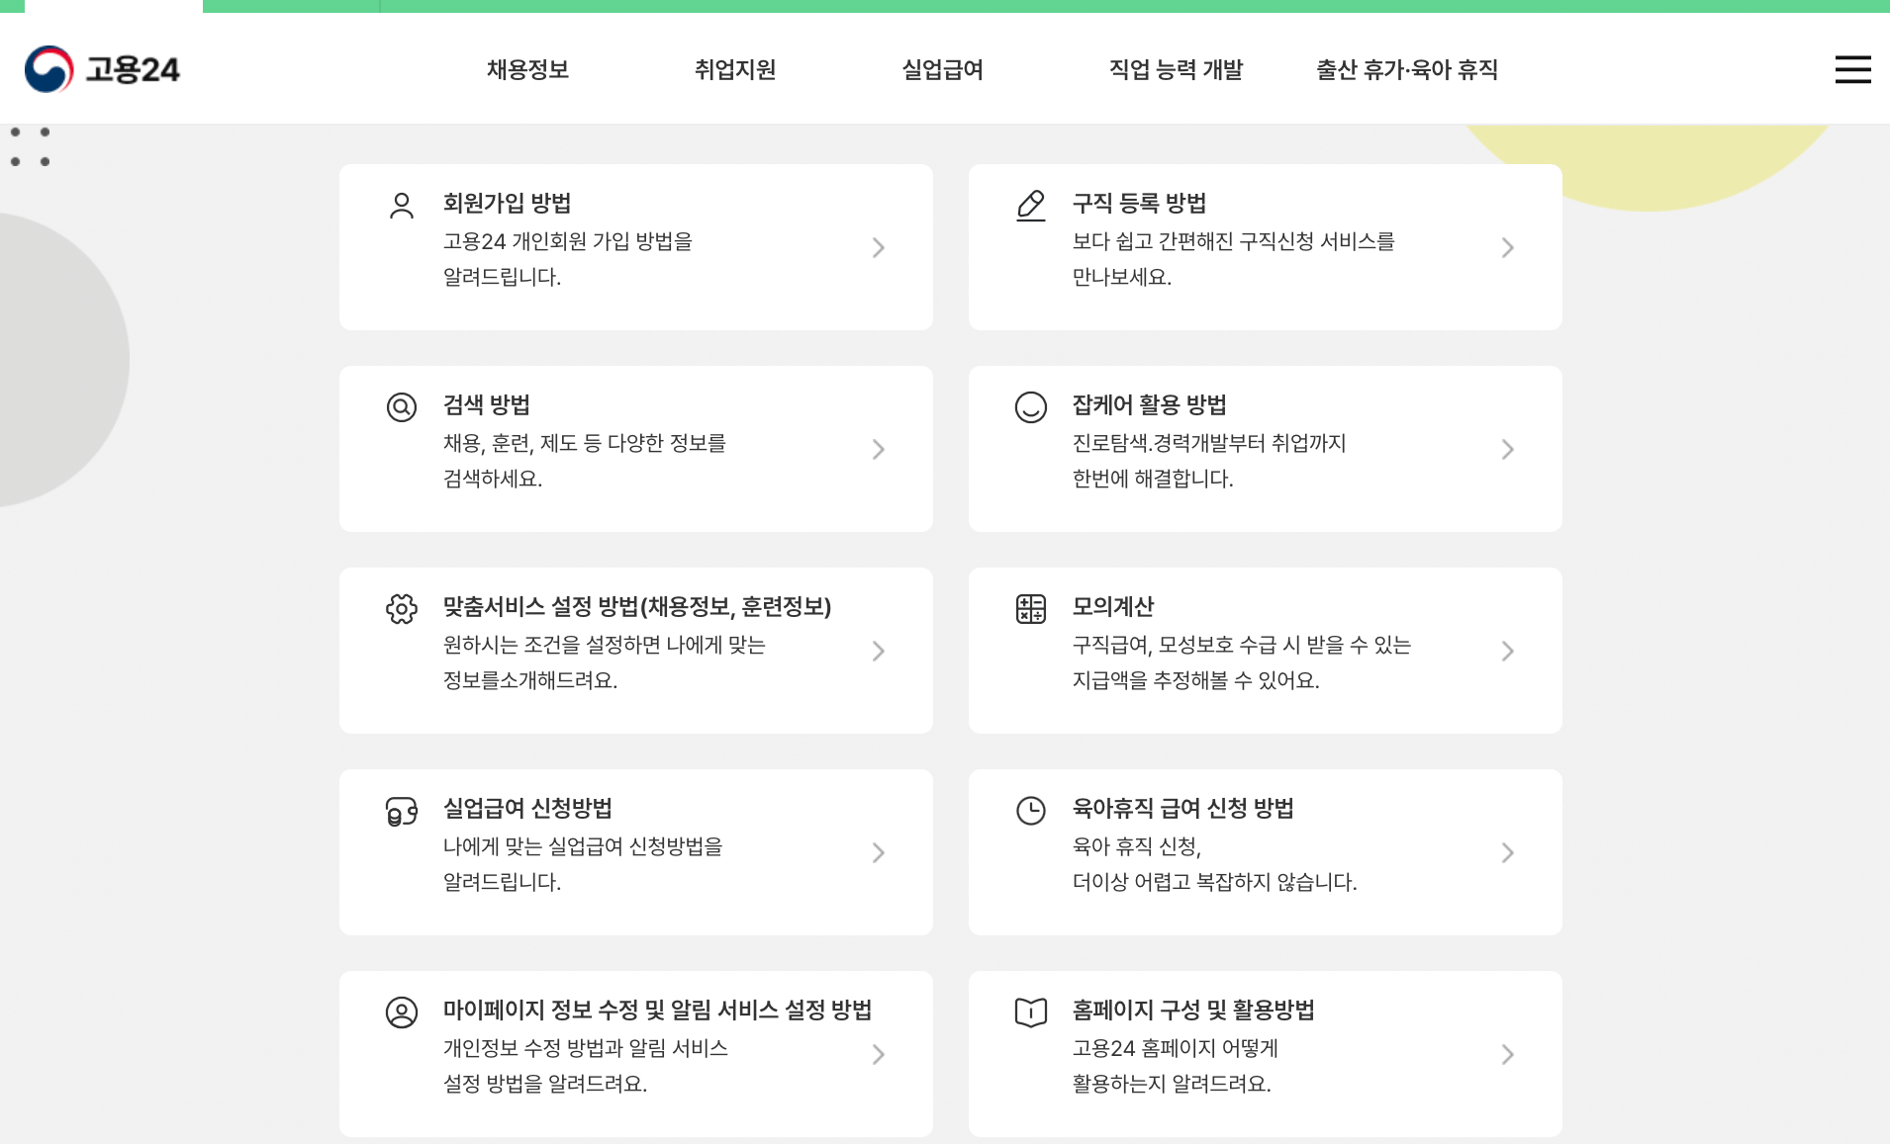1890x1144 pixels.
Task: Expand the 모의계산 card chevron
Action: click(x=1509, y=651)
